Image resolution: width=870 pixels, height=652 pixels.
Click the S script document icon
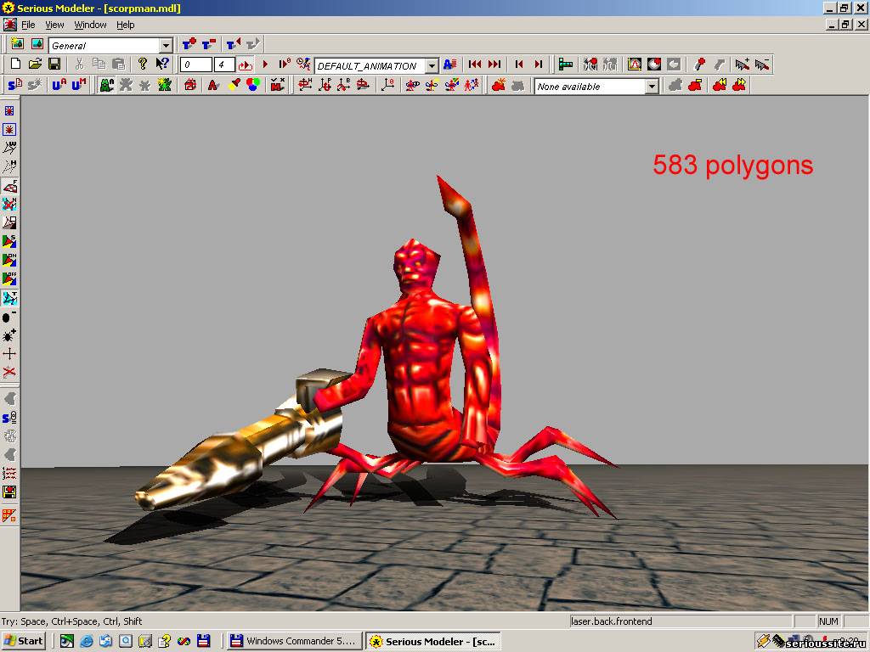click(x=15, y=85)
